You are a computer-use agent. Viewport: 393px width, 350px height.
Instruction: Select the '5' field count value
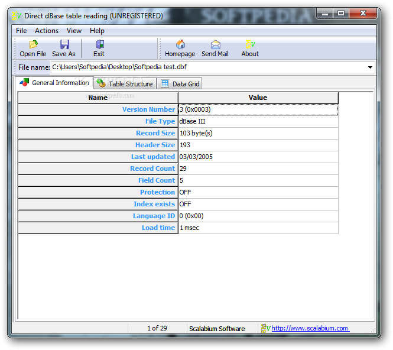coord(258,180)
